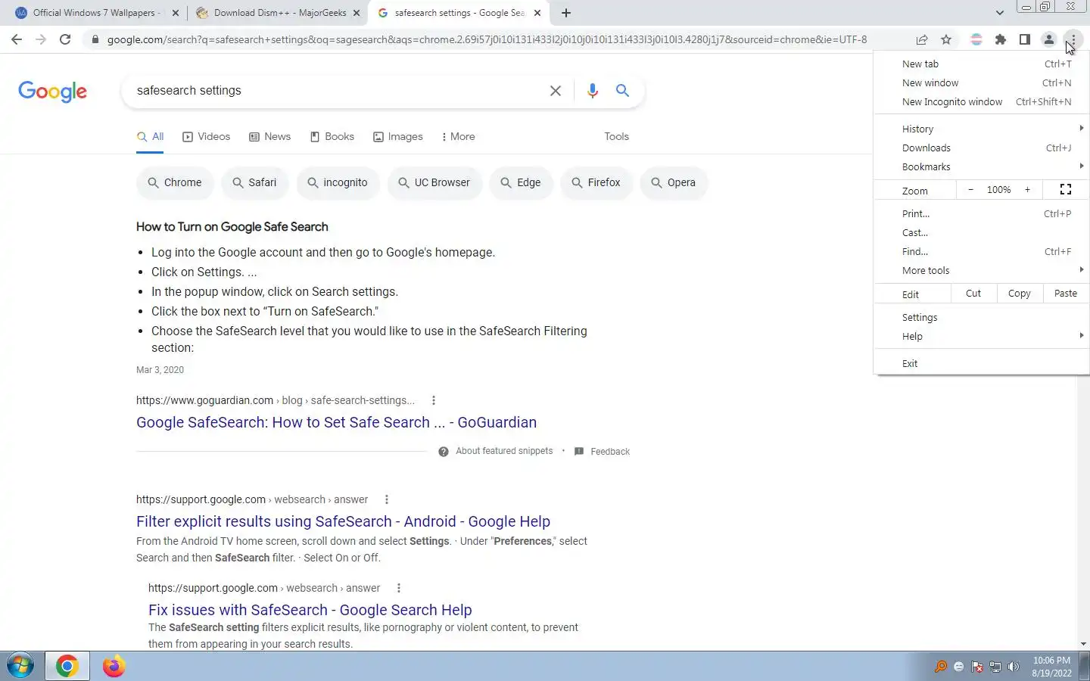The image size is (1090, 681).
Task: Select the Chrome suggestion chip
Action: coord(175,183)
